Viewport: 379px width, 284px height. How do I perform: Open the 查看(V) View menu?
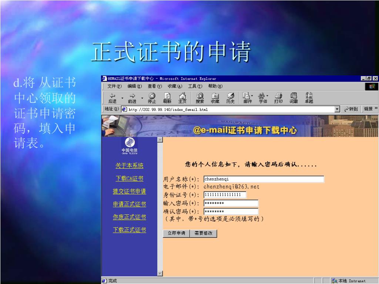[155, 86]
